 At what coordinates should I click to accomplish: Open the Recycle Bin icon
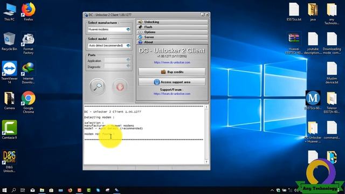coord(9,41)
